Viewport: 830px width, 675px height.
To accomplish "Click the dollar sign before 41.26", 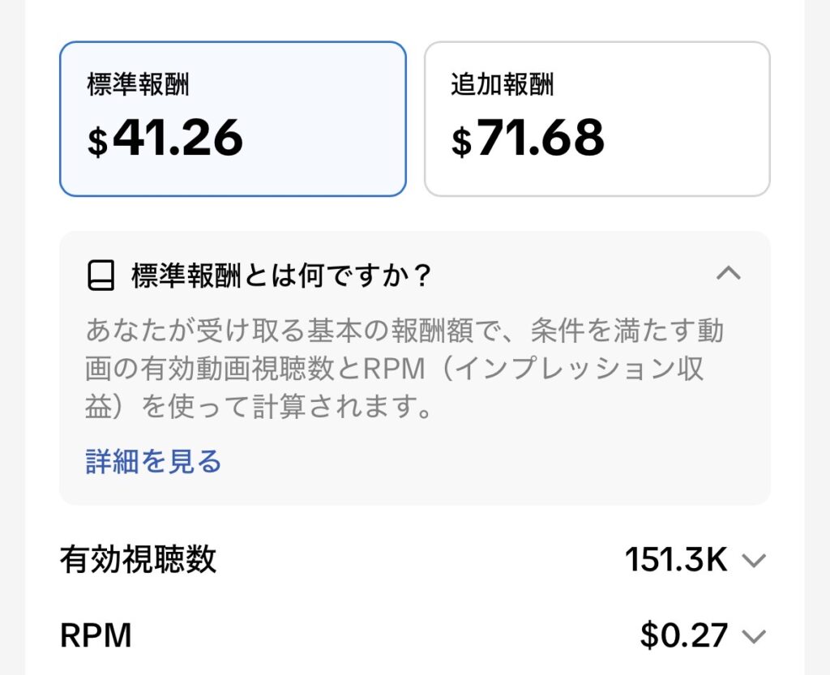I will 97,143.
